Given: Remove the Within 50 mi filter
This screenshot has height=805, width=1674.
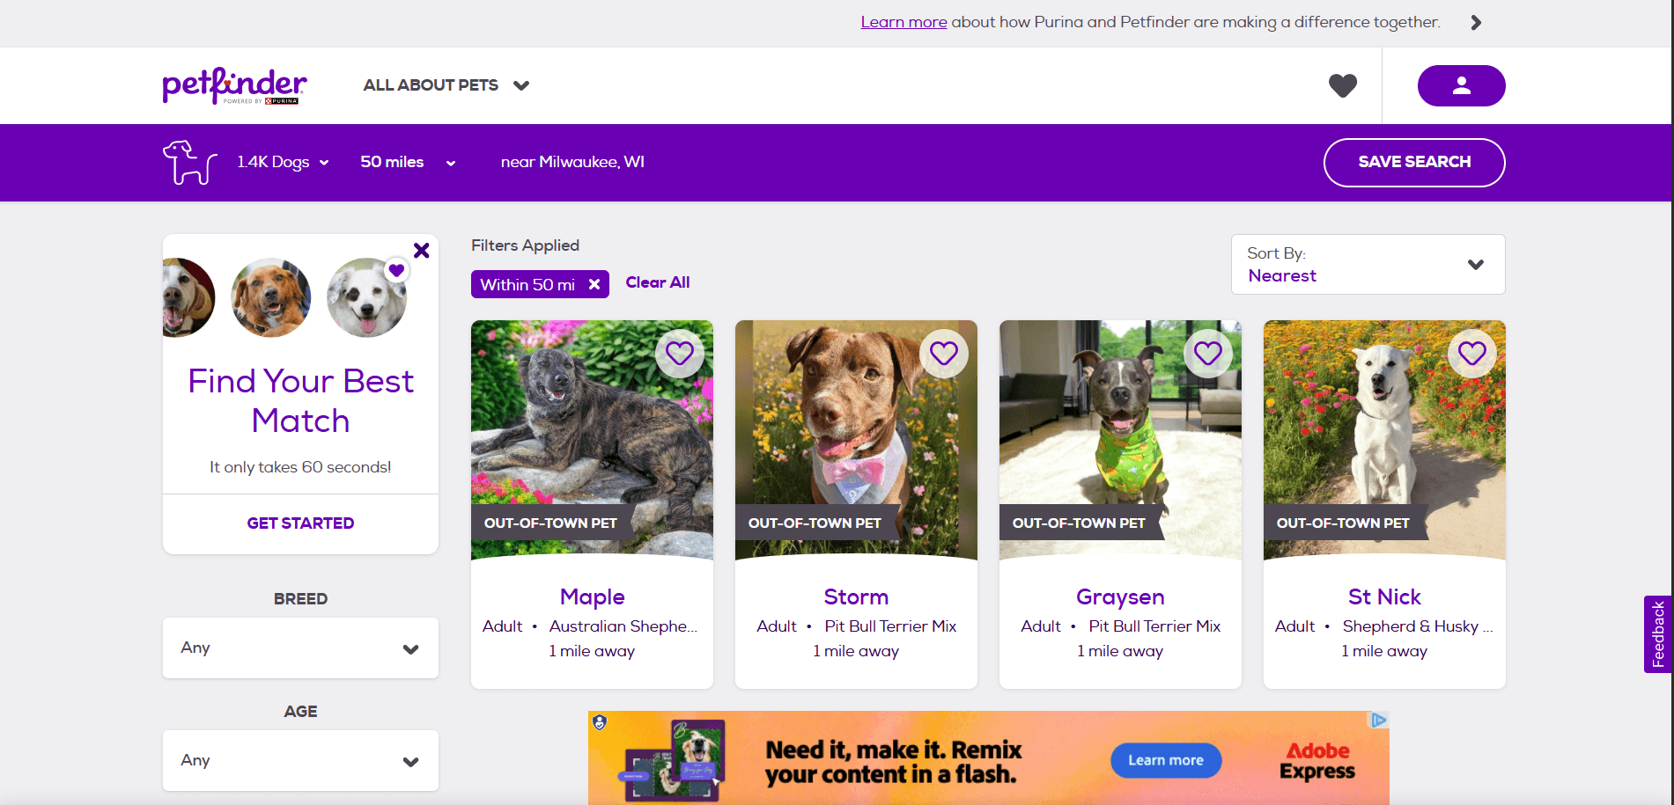Looking at the screenshot, I should click(594, 284).
